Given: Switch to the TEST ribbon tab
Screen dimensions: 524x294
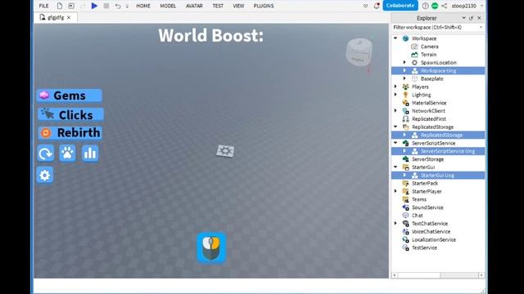Looking at the screenshot, I should (x=218, y=6).
